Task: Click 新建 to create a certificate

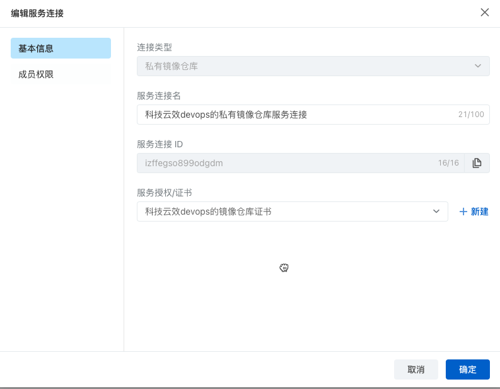Action: (474, 211)
